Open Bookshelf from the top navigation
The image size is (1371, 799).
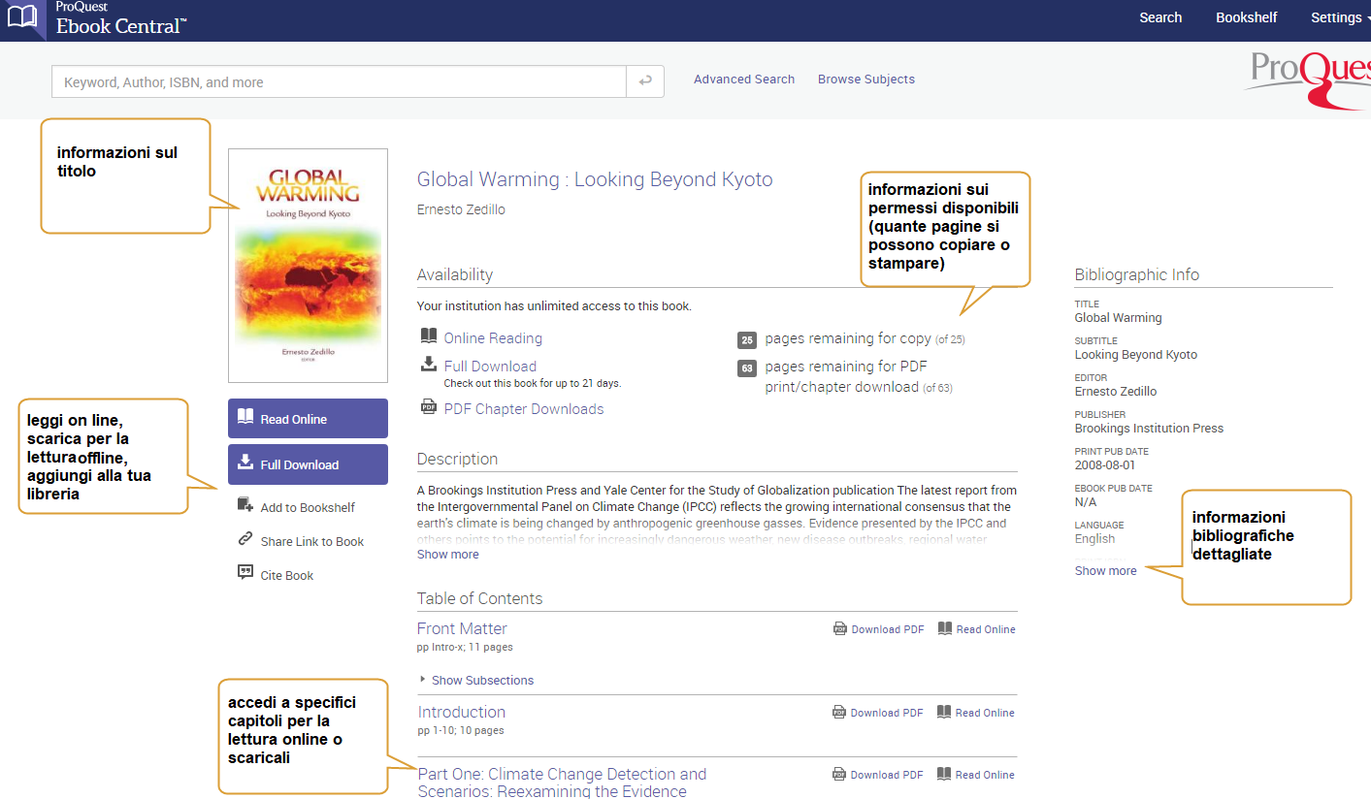click(x=1246, y=17)
